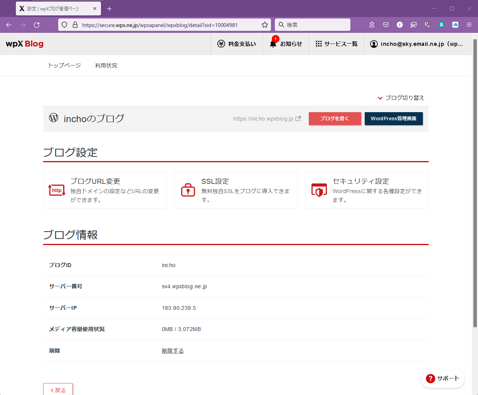Viewport: 478px width, 395px height.
Task: Click the account avatar icon
Action: point(374,44)
